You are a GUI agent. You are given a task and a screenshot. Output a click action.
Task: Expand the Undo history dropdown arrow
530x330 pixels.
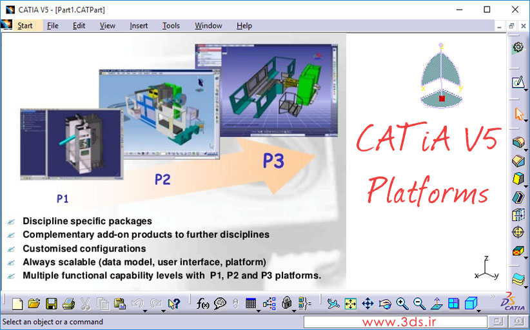[145, 311]
